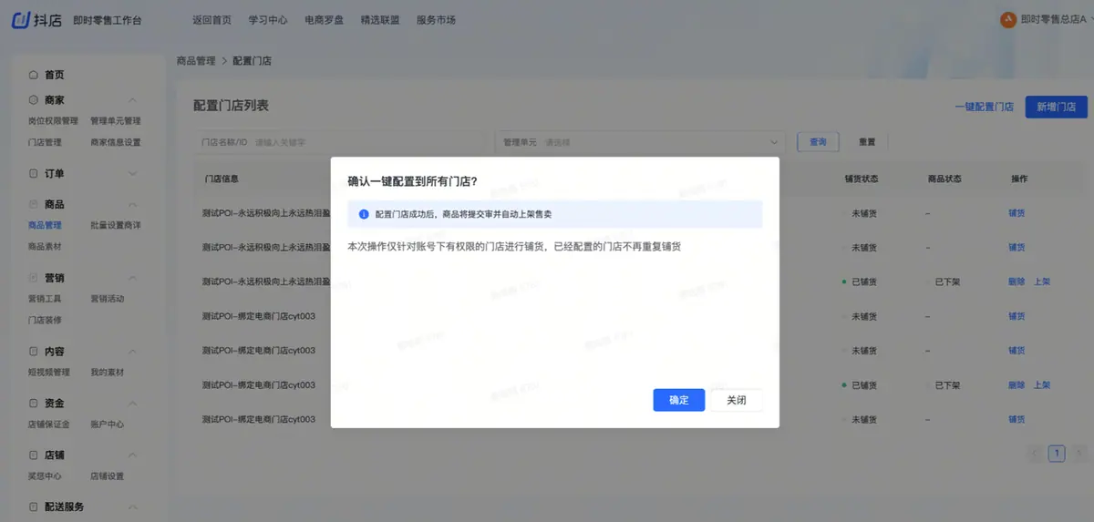Open the 首页 home icon in sidebar
The height and width of the screenshot is (522, 1094).
34,75
